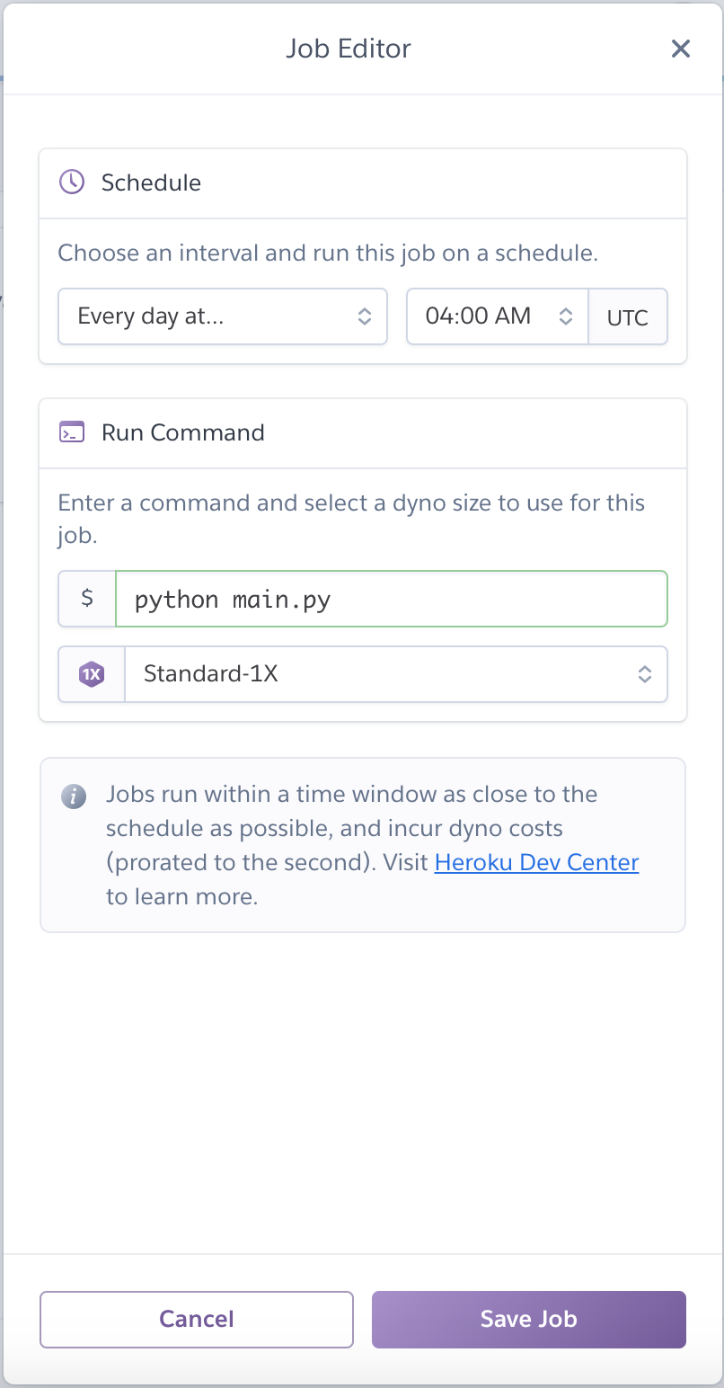Click the Schedule section header
This screenshot has height=1388, width=724.
coord(151,182)
